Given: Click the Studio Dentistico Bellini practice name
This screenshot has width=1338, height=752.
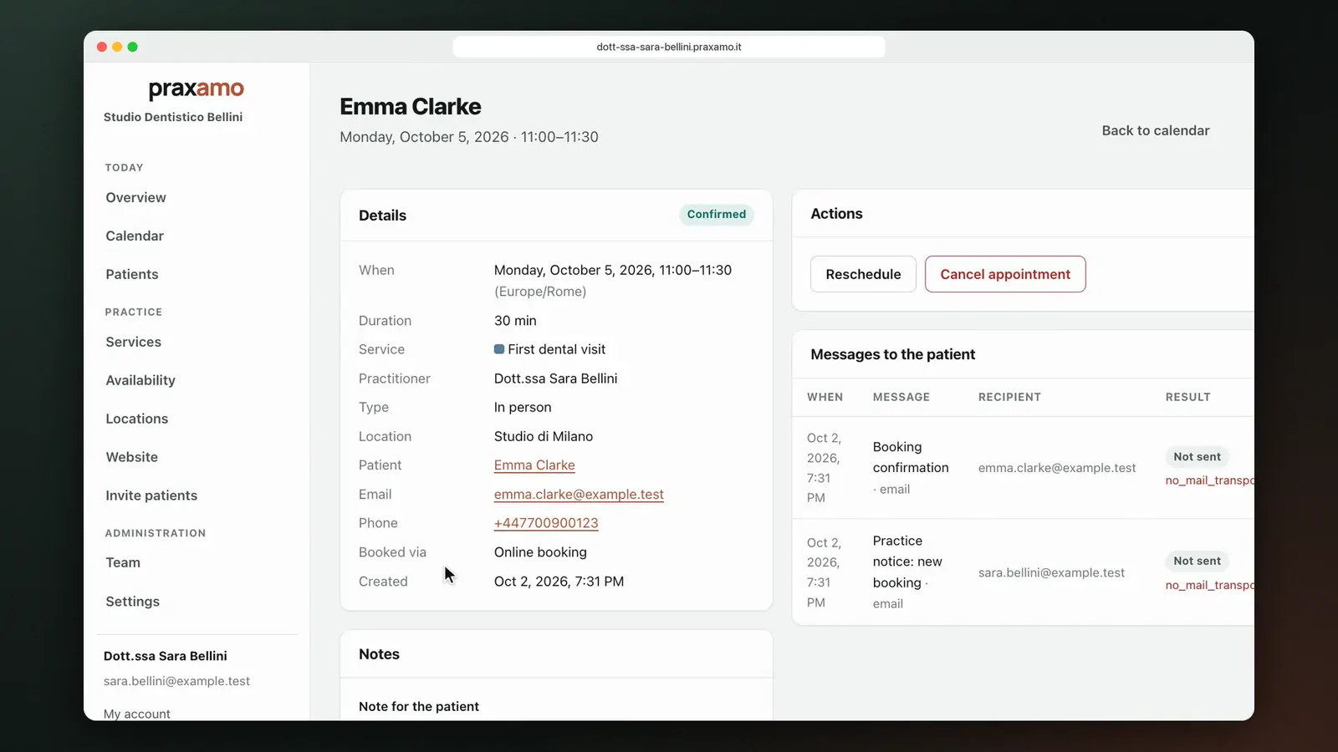Looking at the screenshot, I should tap(173, 117).
